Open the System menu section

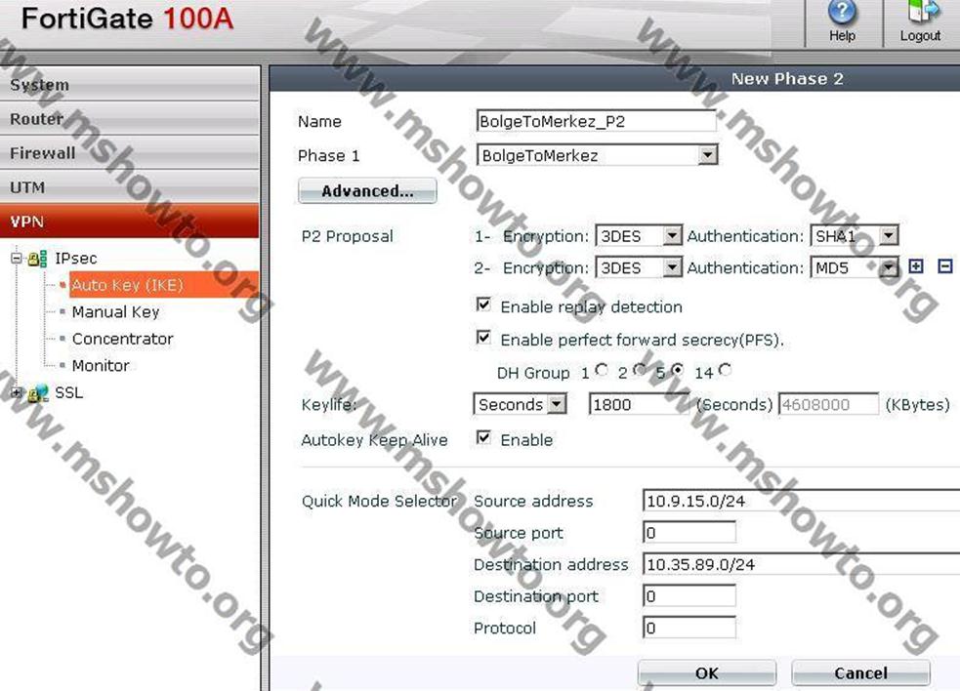[x=130, y=85]
